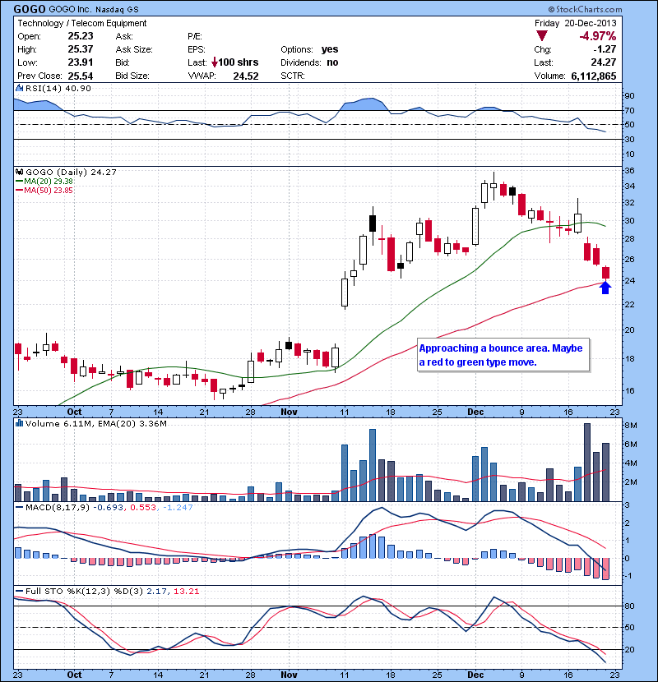Image resolution: width=658 pixels, height=682 pixels.
Task: Click the header Last value 24.27
Action: pos(604,62)
